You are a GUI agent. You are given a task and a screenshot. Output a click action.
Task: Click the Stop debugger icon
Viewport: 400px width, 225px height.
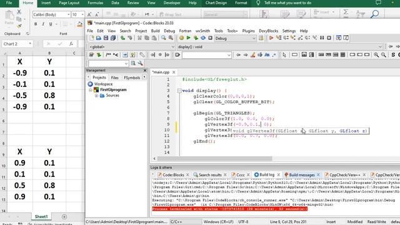(329, 38)
